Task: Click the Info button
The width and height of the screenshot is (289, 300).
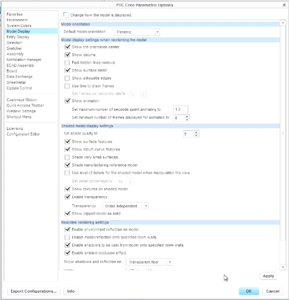Action: point(71,291)
